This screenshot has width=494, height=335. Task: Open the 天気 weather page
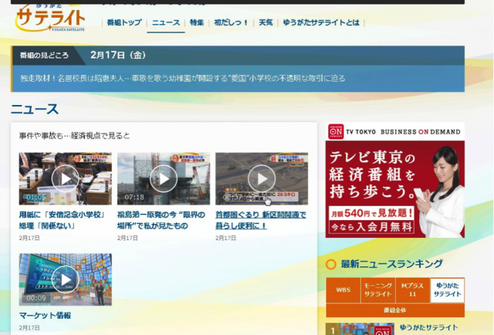click(266, 22)
